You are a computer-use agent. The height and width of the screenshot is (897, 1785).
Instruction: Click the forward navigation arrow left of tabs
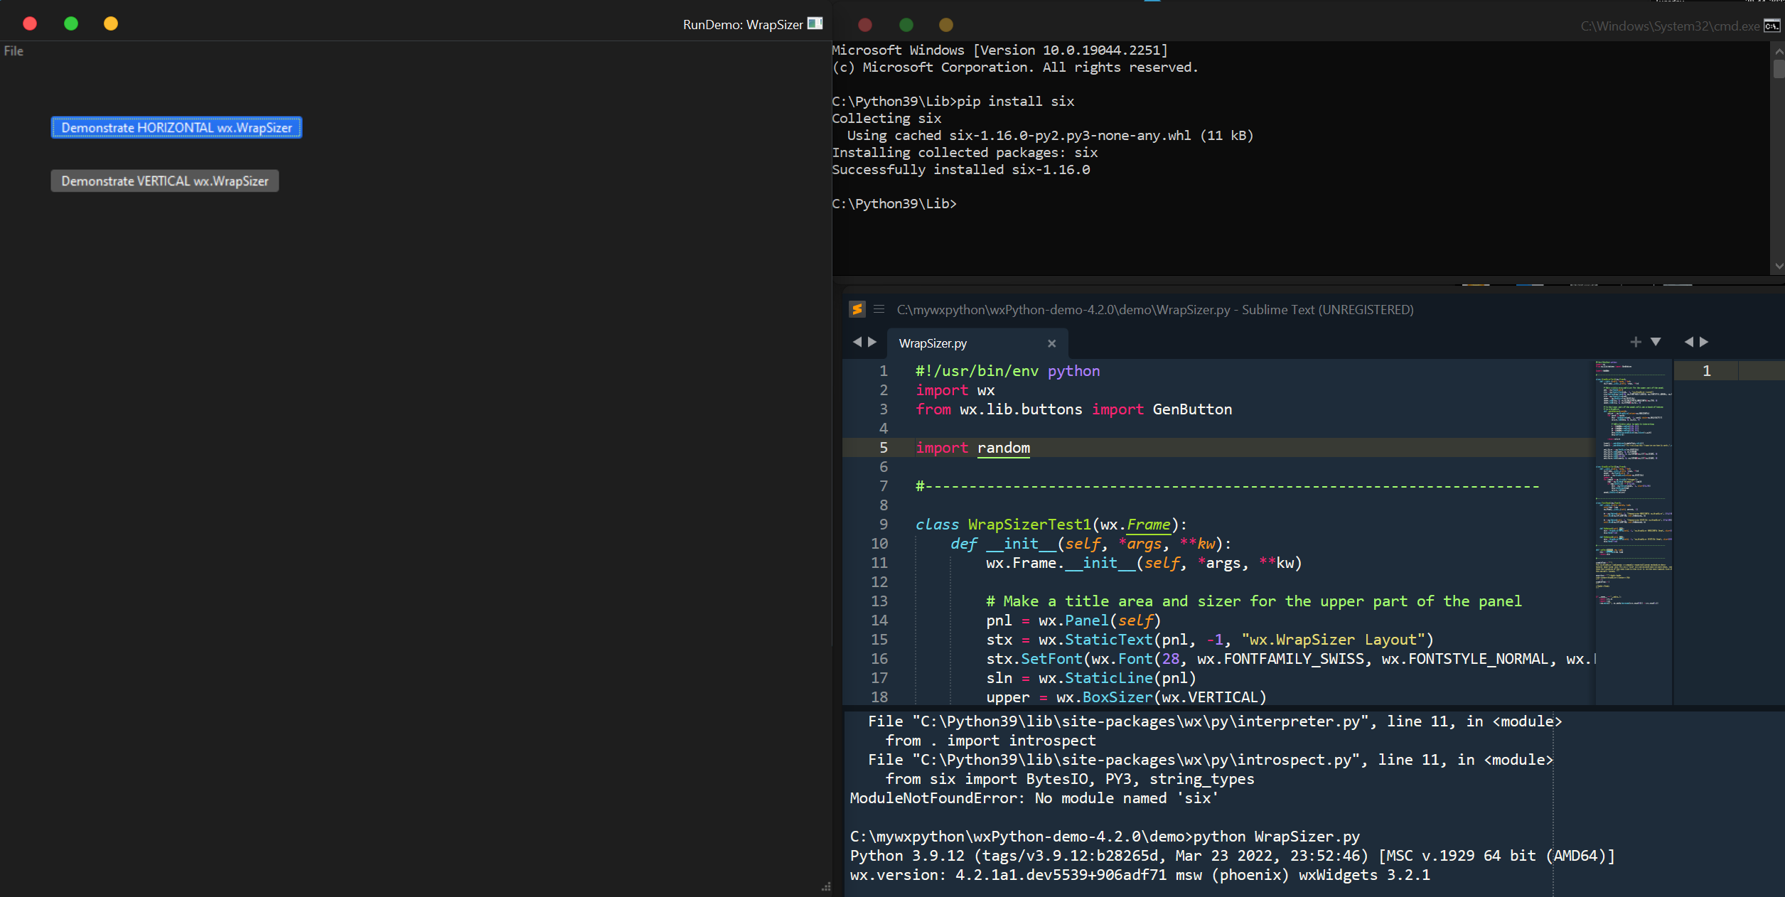pyautogui.click(x=873, y=342)
